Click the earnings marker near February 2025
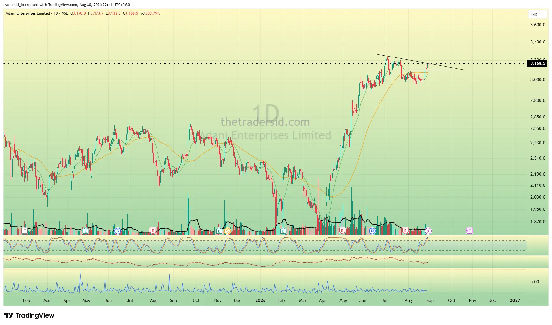The image size is (552, 325). click(x=25, y=231)
